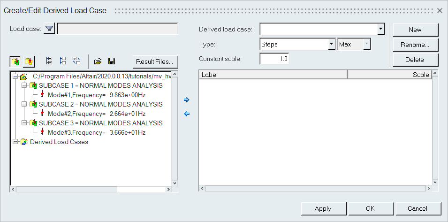Click the Apply button
Screen dimensions: 448x222
click(323, 208)
